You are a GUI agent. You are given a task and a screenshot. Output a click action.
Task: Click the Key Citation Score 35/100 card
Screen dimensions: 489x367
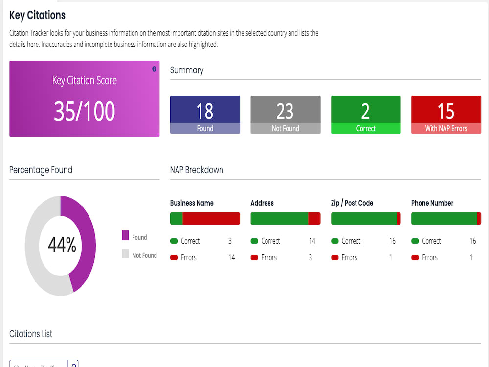tap(84, 98)
